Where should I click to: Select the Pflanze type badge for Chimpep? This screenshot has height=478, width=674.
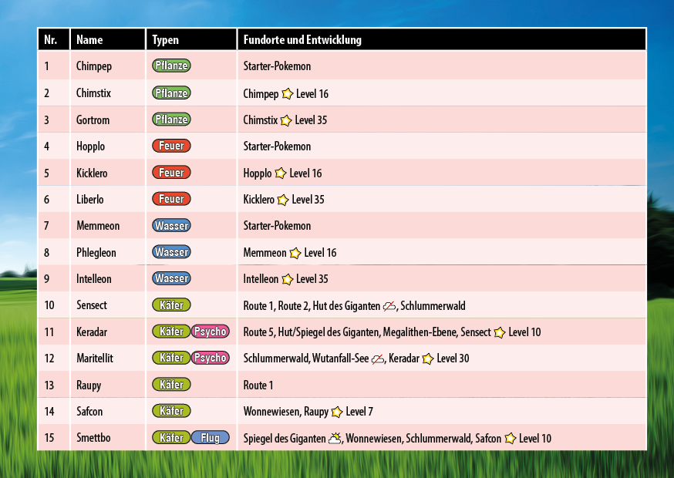(x=171, y=66)
